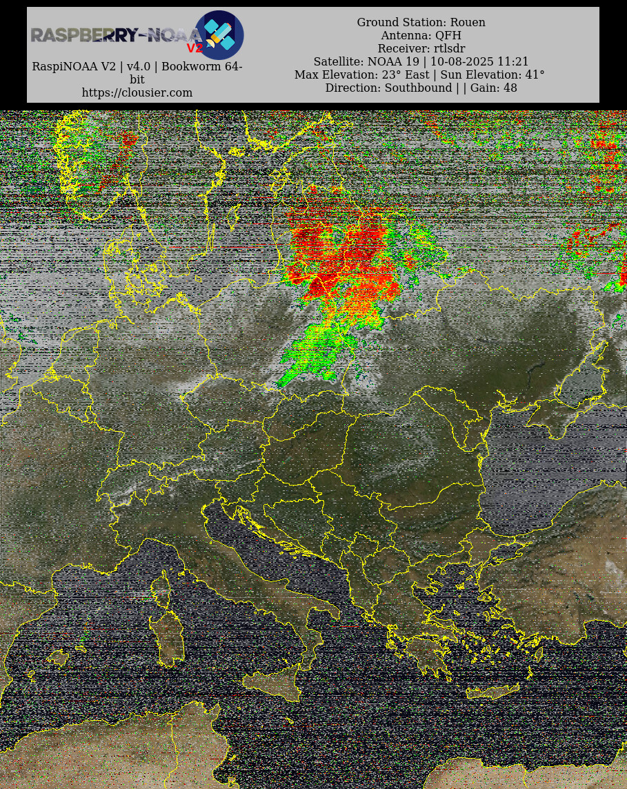Click the 'Antenna: QFH' line
The image size is (627, 789).
pyautogui.click(x=421, y=35)
